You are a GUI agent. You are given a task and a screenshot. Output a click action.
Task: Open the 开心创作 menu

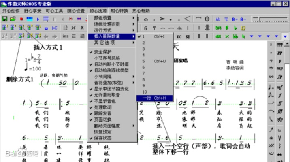[x=11, y=11]
